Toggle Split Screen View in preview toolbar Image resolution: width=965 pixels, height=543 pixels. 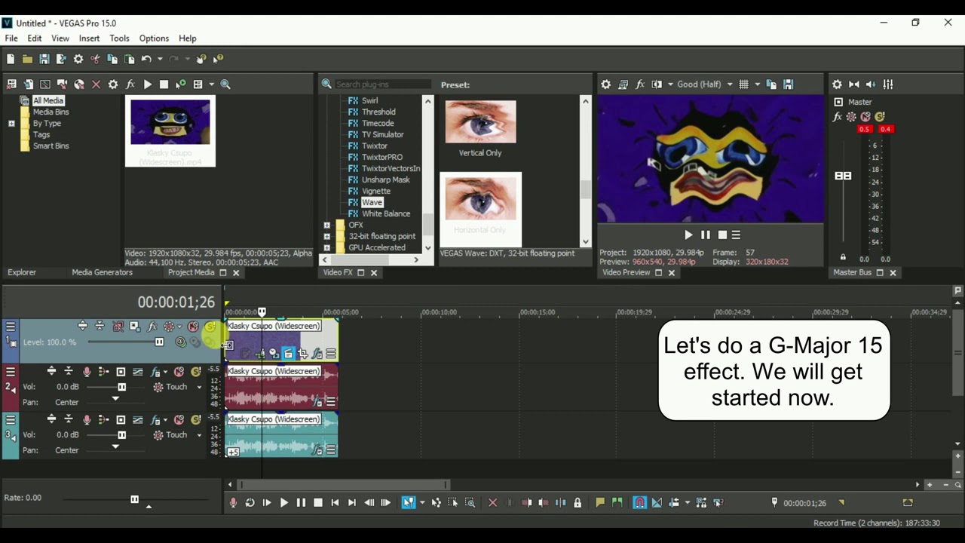657,84
